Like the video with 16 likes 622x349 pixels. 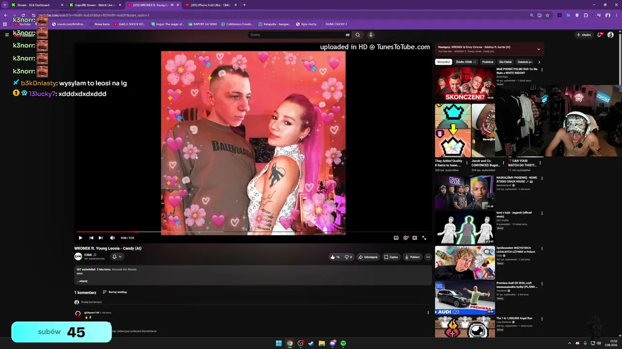click(335, 257)
